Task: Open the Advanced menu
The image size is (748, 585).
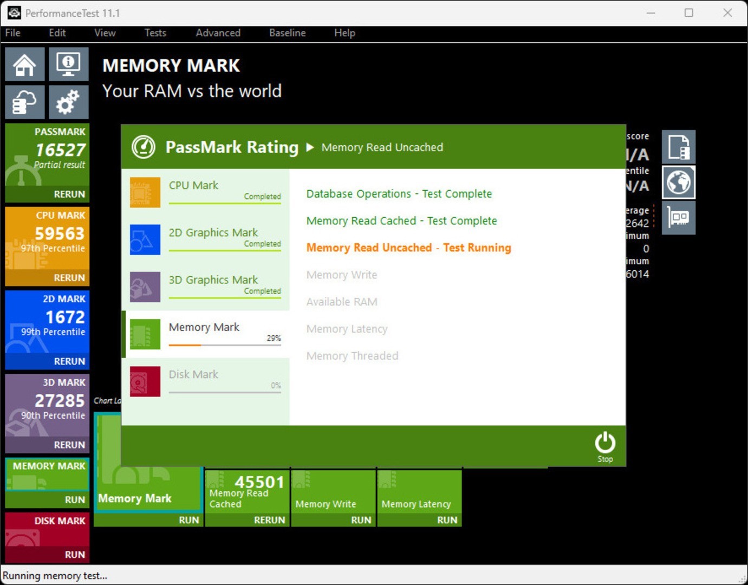Action: tap(218, 33)
